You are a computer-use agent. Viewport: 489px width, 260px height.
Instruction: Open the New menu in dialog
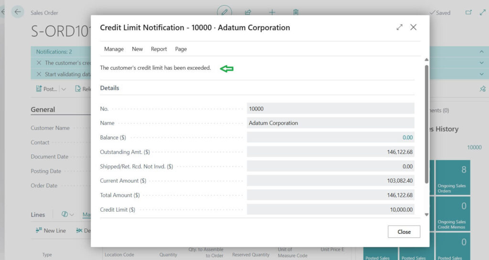pos(137,49)
